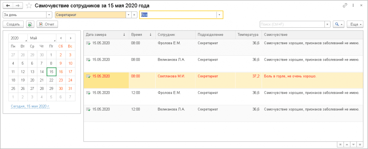Viewport: 368px width, 149px height.
Task: Click the Сегодня, 15 мая 2020 г. link
Action: tap(30, 107)
